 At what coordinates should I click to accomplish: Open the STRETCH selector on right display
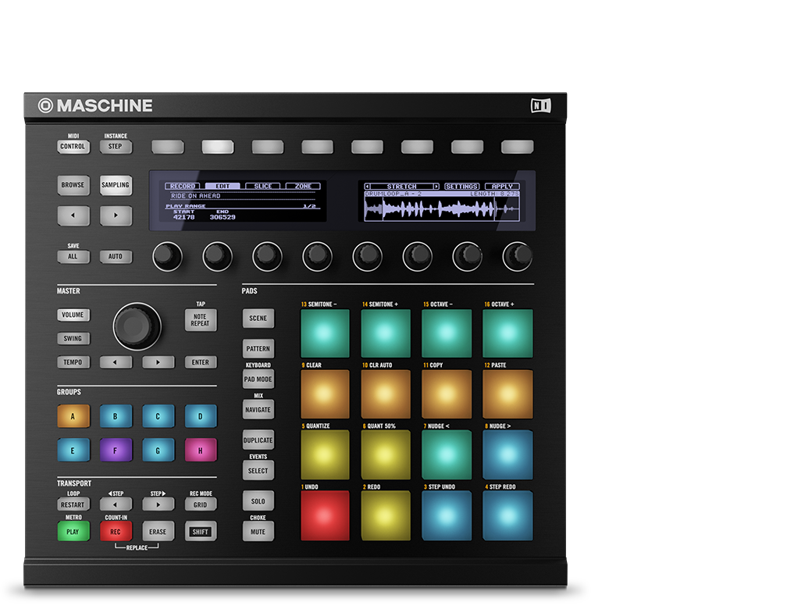tap(402, 186)
